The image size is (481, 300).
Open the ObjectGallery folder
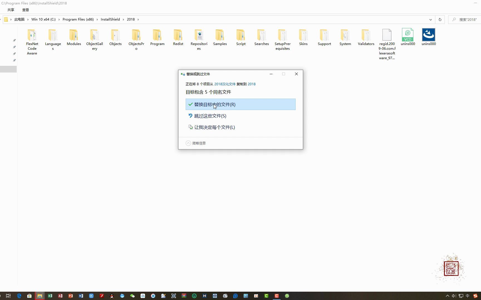point(95,39)
